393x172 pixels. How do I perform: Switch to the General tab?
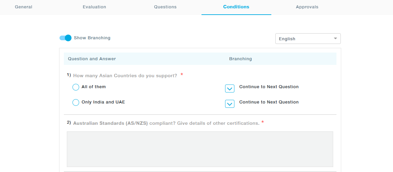pos(24,7)
